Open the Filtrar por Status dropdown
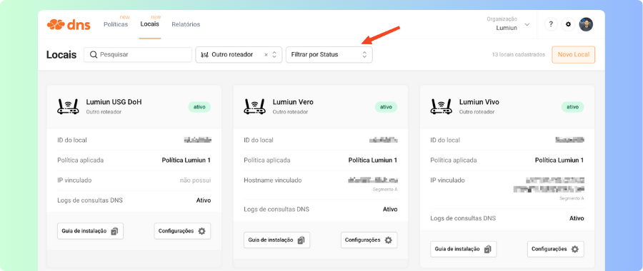Image resolution: width=643 pixels, height=271 pixels. (329, 54)
